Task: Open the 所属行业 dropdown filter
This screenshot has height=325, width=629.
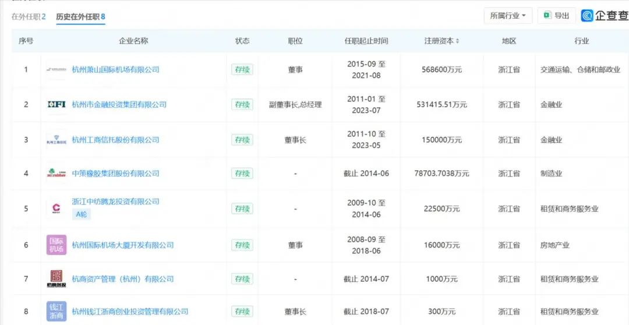Action: (508, 16)
